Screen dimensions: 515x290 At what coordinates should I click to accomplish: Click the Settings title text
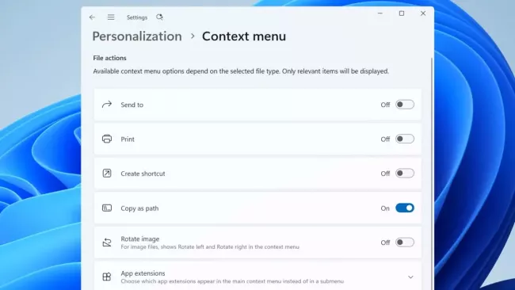[137, 17]
